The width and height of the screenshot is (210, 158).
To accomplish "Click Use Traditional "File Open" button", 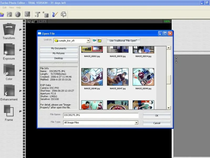I will pyautogui.click(x=123, y=41).
